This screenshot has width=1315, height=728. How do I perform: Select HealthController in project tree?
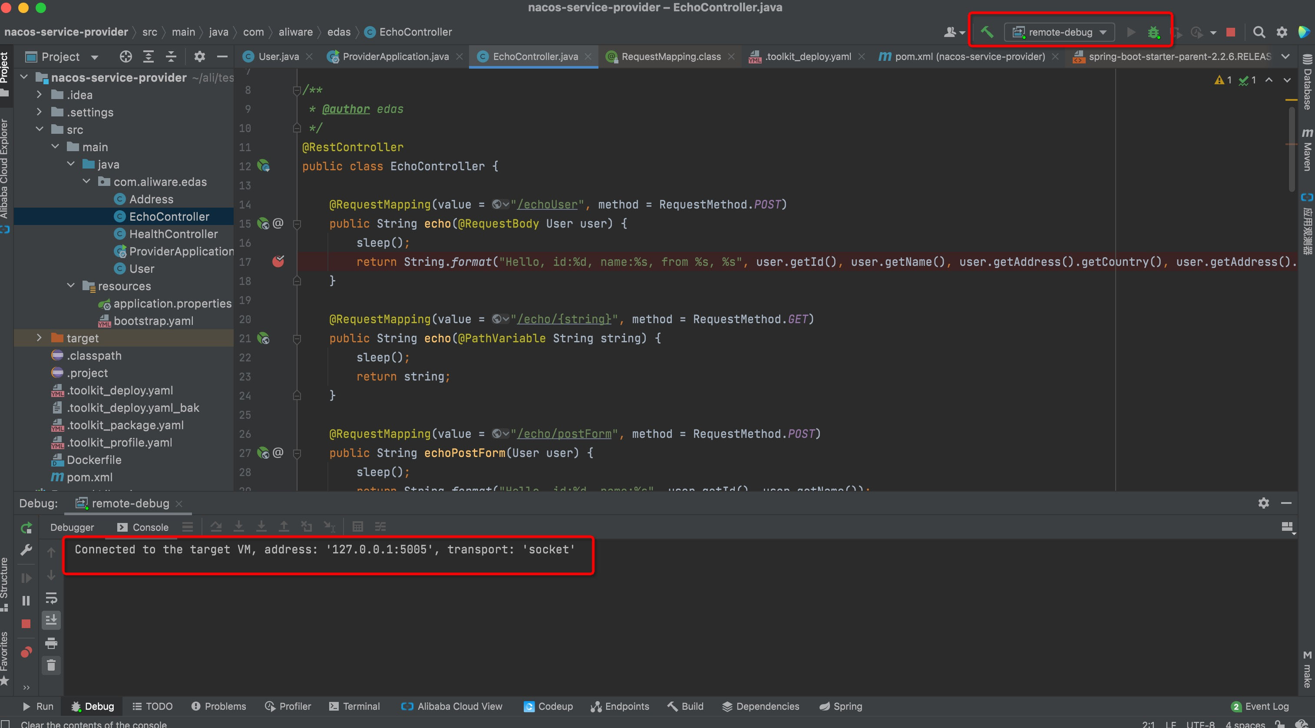pos(174,234)
